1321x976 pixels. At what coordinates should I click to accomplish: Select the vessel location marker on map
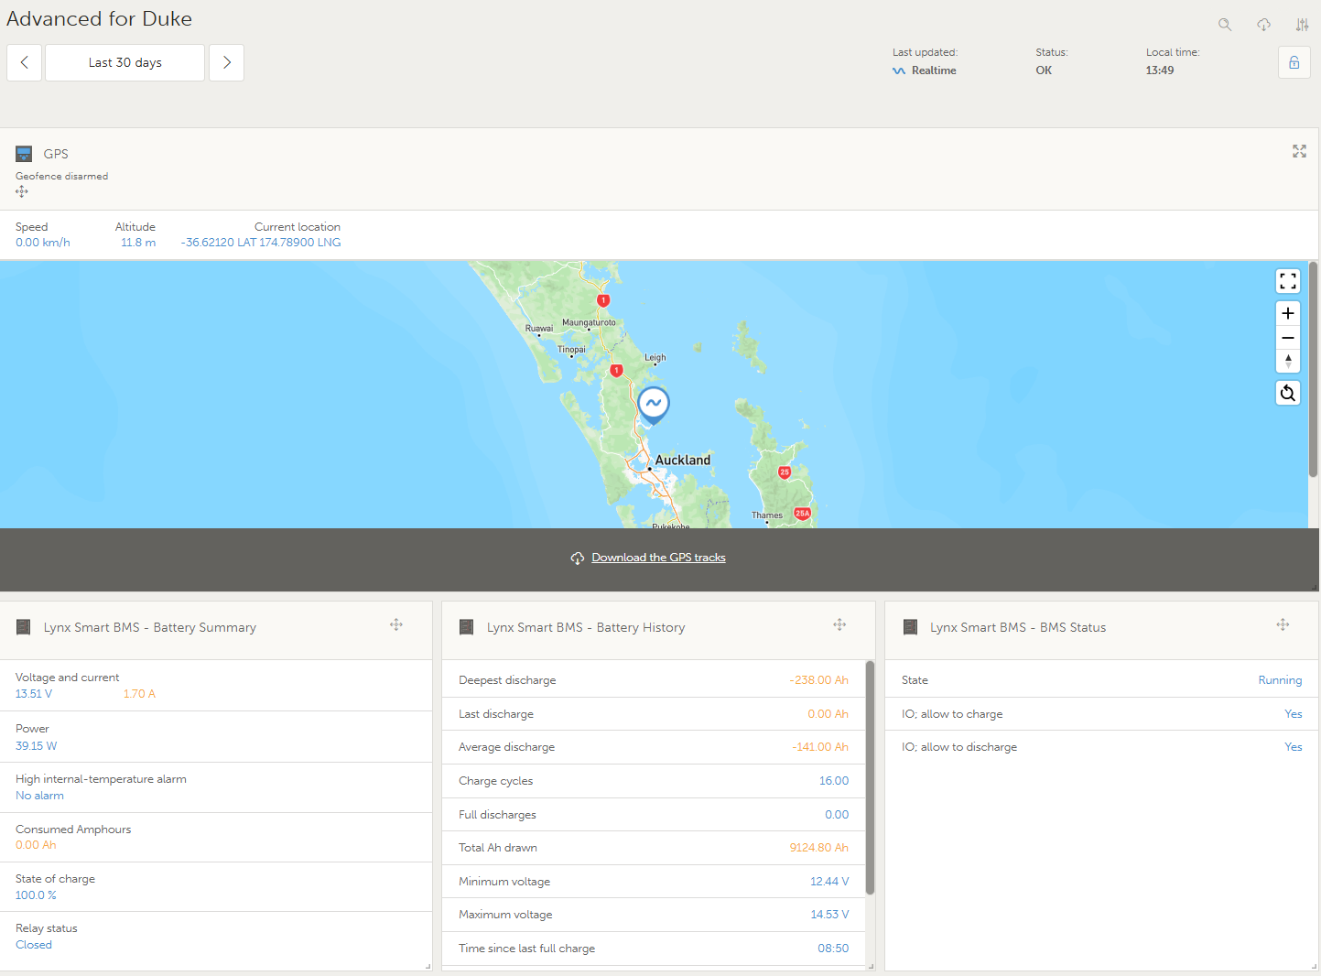pos(654,404)
